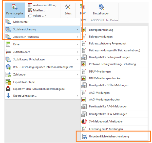Click the Tabellen icon in ribbon

click(30, 10)
